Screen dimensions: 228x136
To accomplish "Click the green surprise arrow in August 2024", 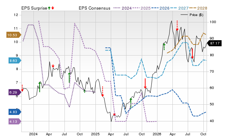I will click(x=69, y=78).
